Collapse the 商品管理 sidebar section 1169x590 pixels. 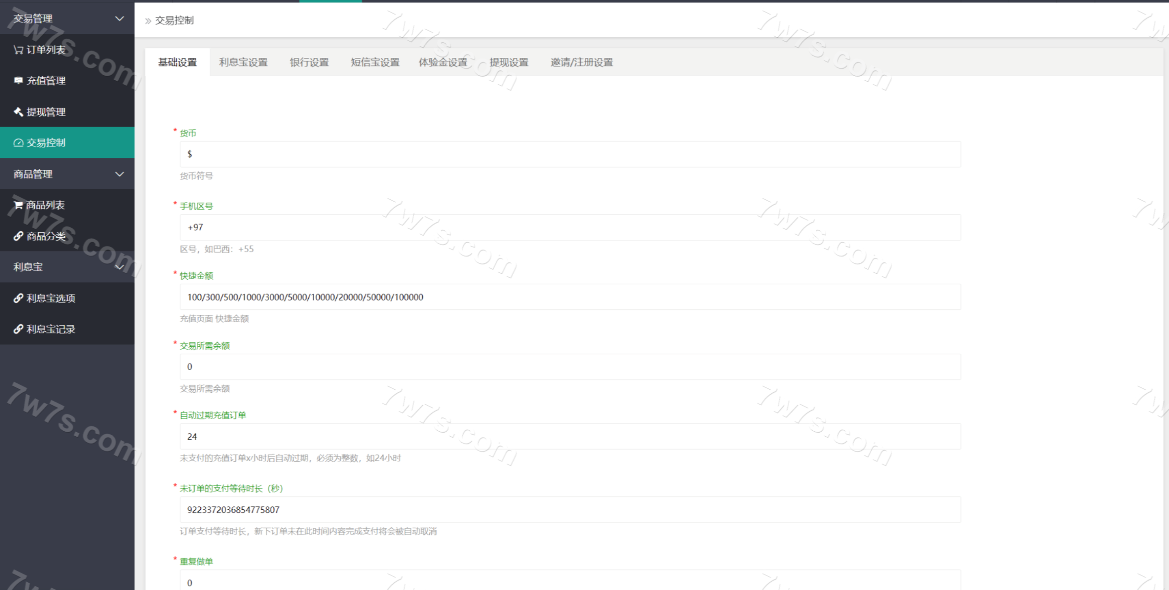pyautogui.click(x=119, y=174)
